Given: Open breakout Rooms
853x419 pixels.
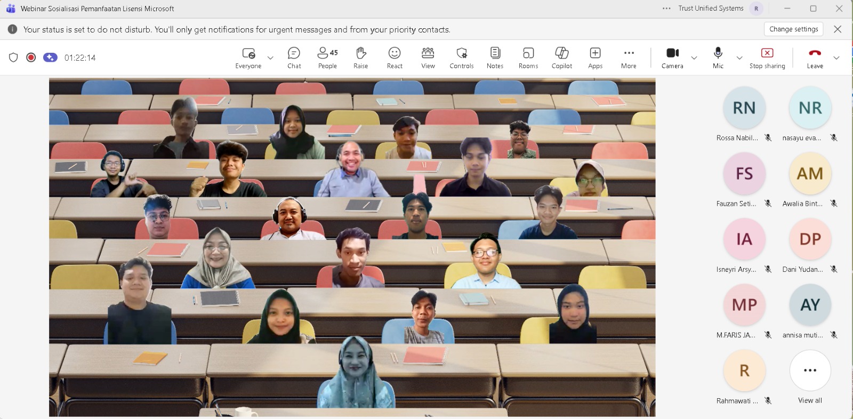Looking at the screenshot, I should point(528,58).
